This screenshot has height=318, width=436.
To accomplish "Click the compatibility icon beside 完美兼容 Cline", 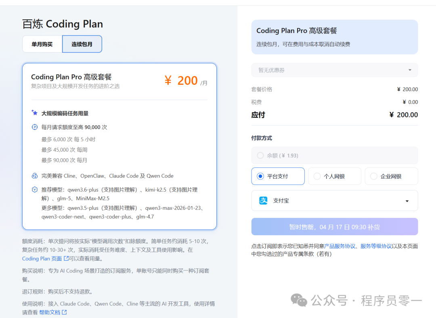I will tap(34, 176).
